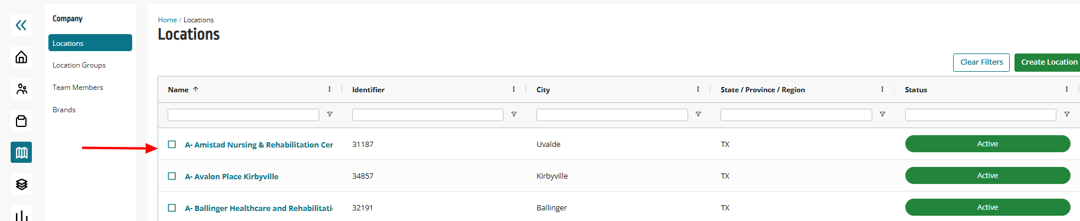Select the A- Ballinger Healthcare row checkbox
The width and height of the screenshot is (1080, 221).
pyautogui.click(x=172, y=207)
